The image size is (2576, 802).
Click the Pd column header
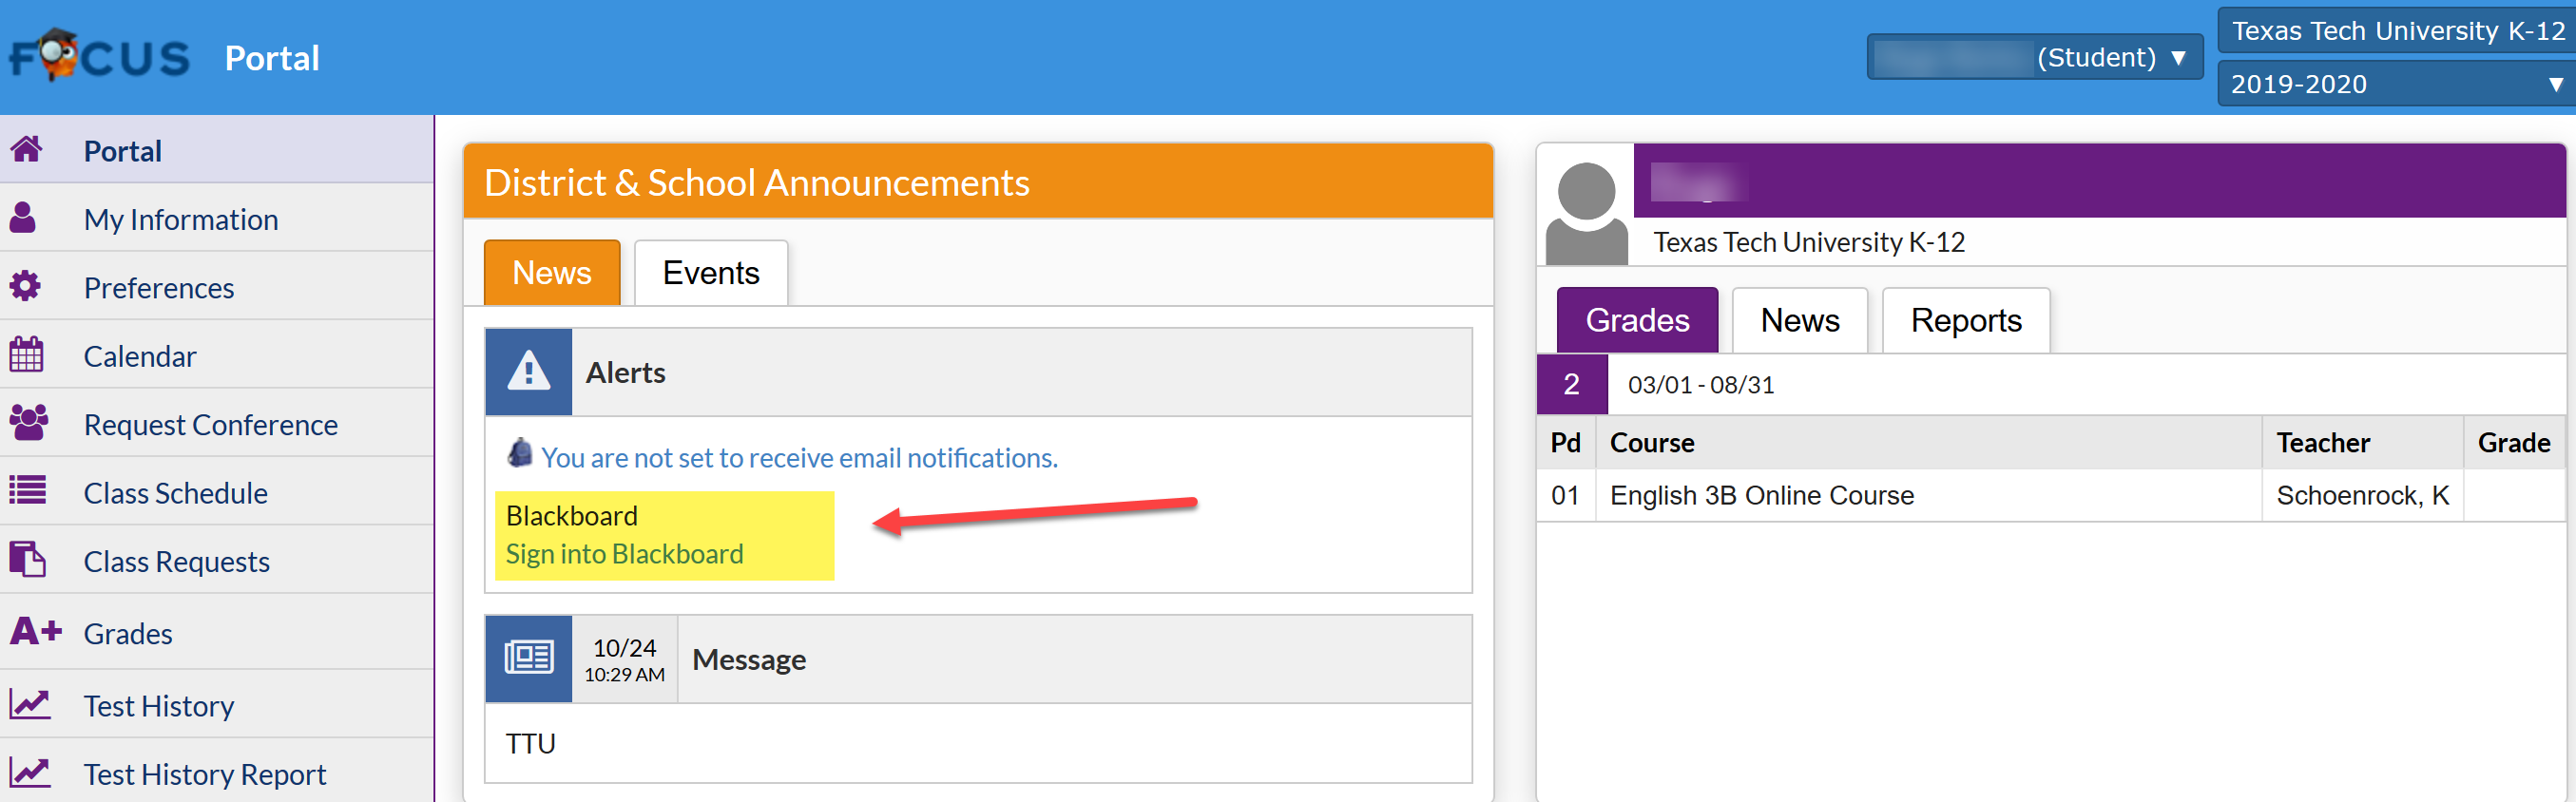1565,443
